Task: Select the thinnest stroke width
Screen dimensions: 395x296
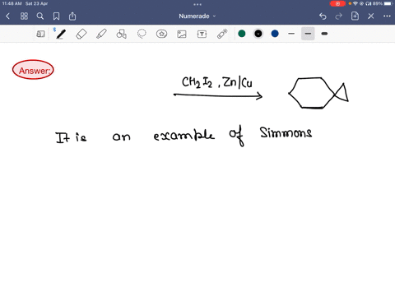Action: 291,34
